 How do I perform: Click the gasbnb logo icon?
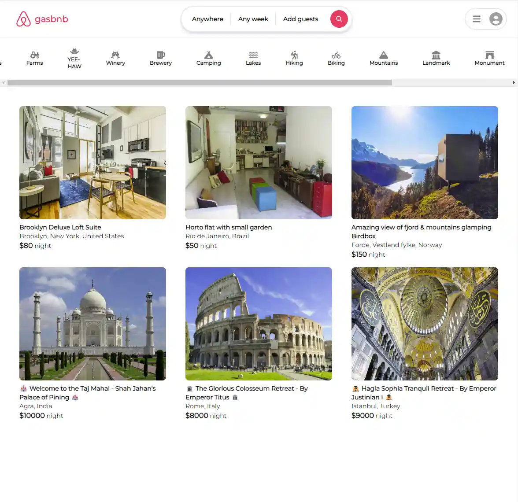pos(23,19)
